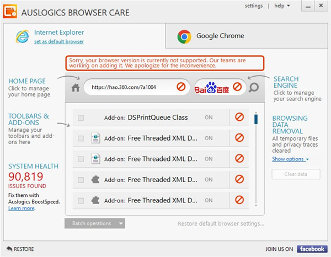Click the home page house icon
331x257 pixels.
(x=76, y=88)
